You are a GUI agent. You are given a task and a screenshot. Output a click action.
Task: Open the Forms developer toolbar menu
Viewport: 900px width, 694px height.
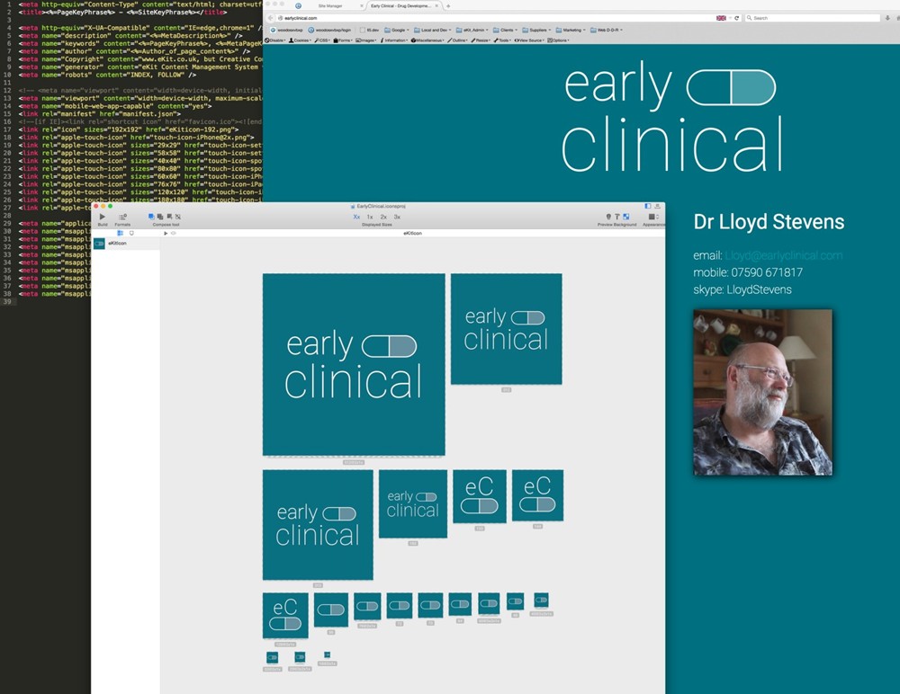(x=343, y=40)
